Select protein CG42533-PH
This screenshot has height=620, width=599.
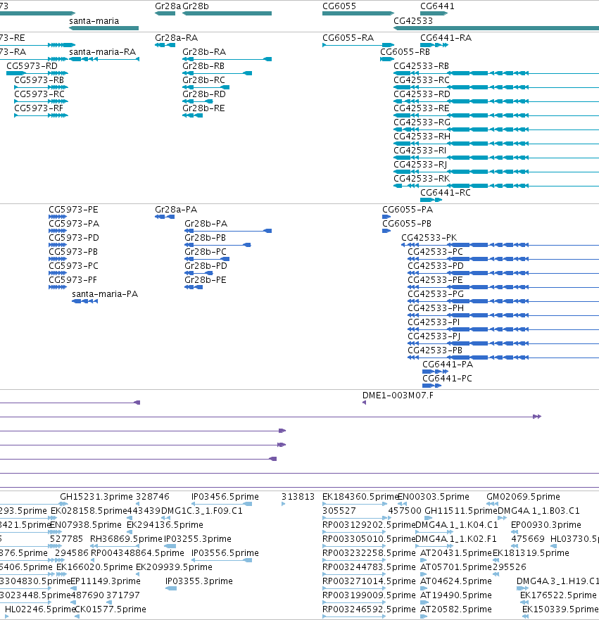click(x=503, y=315)
